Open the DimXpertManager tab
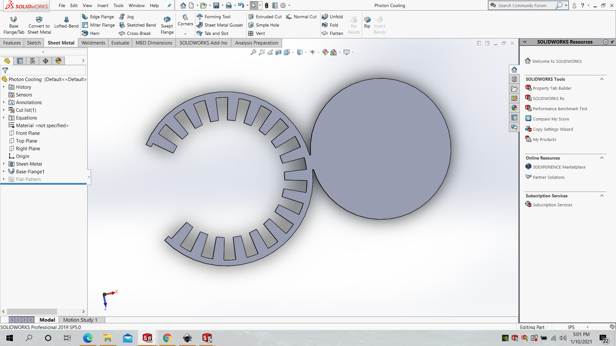616x346 pixels. [x=46, y=61]
